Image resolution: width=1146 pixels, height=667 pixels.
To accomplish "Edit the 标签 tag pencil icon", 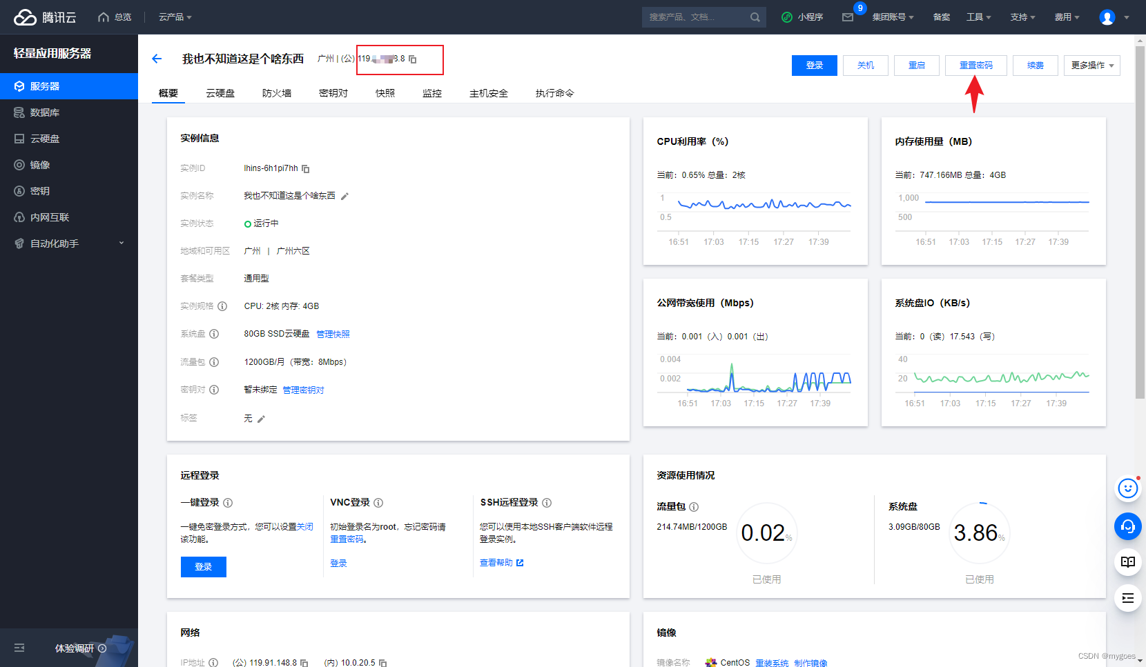I will coord(261,419).
